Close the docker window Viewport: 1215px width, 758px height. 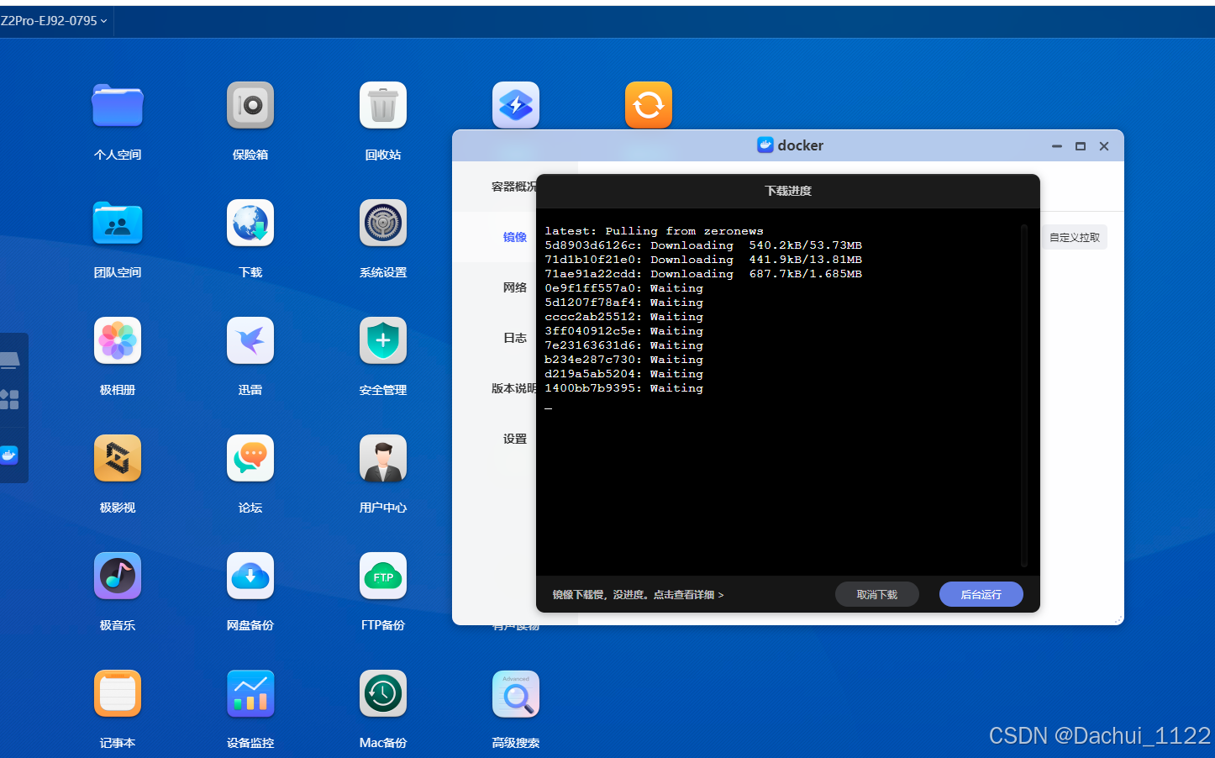[x=1104, y=146]
